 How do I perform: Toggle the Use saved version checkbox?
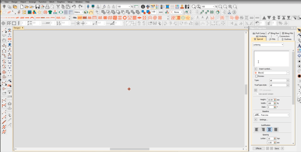click(258, 94)
